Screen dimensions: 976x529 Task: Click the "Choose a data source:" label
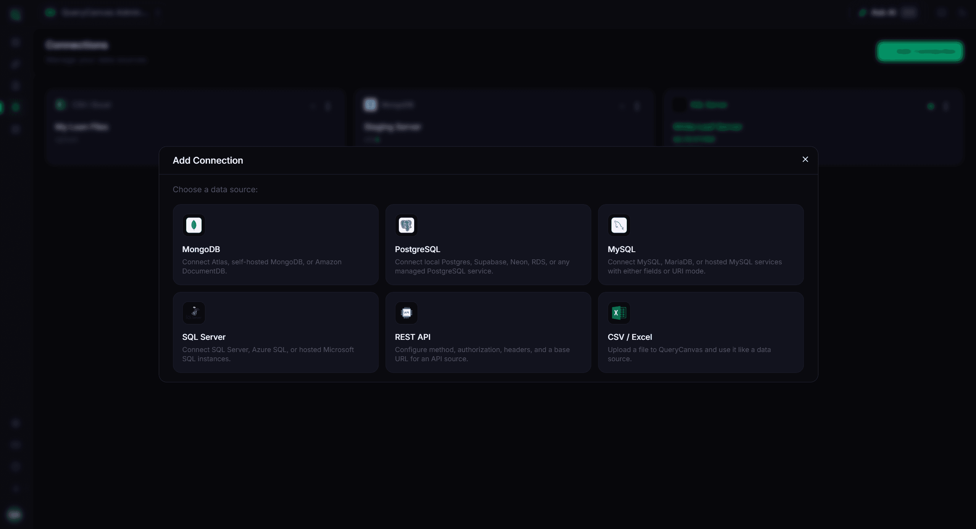point(215,190)
